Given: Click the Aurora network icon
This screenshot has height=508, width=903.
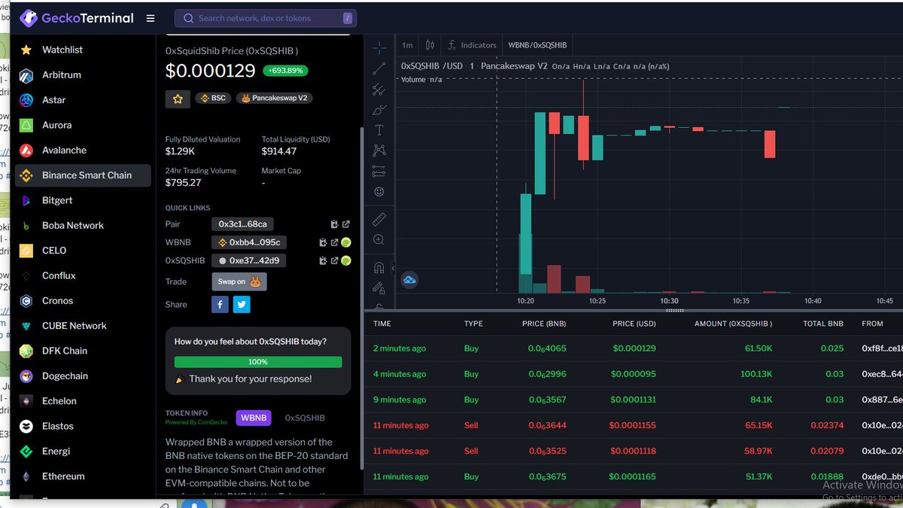Looking at the screenshot, I should [26, 125].
